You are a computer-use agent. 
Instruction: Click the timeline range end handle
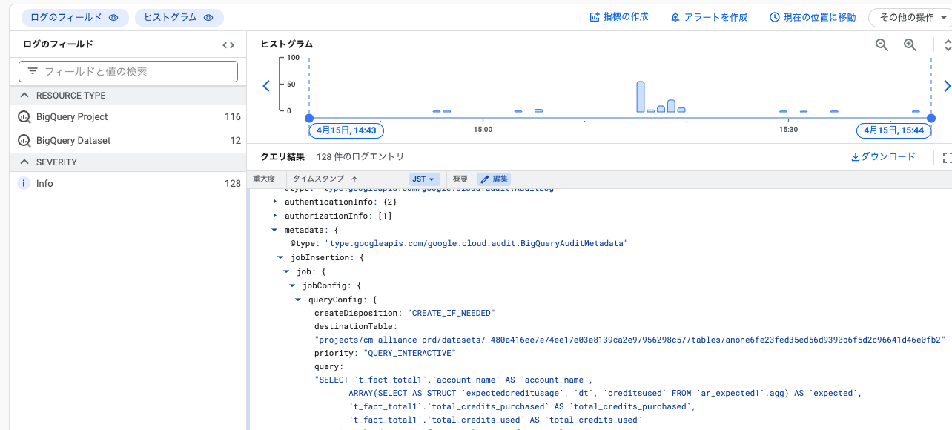point(931,116)
